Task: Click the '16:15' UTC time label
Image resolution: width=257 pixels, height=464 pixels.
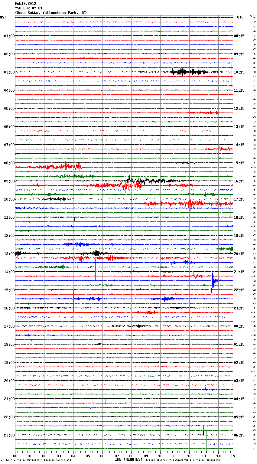Action: (239, 181)
